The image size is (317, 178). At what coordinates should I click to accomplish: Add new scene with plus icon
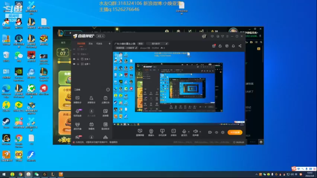click(x=109, y=44)
